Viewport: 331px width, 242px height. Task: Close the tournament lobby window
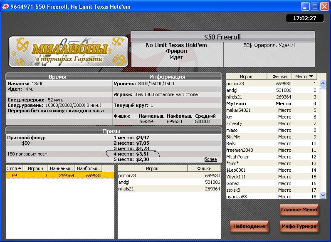(x=324, y=7)
